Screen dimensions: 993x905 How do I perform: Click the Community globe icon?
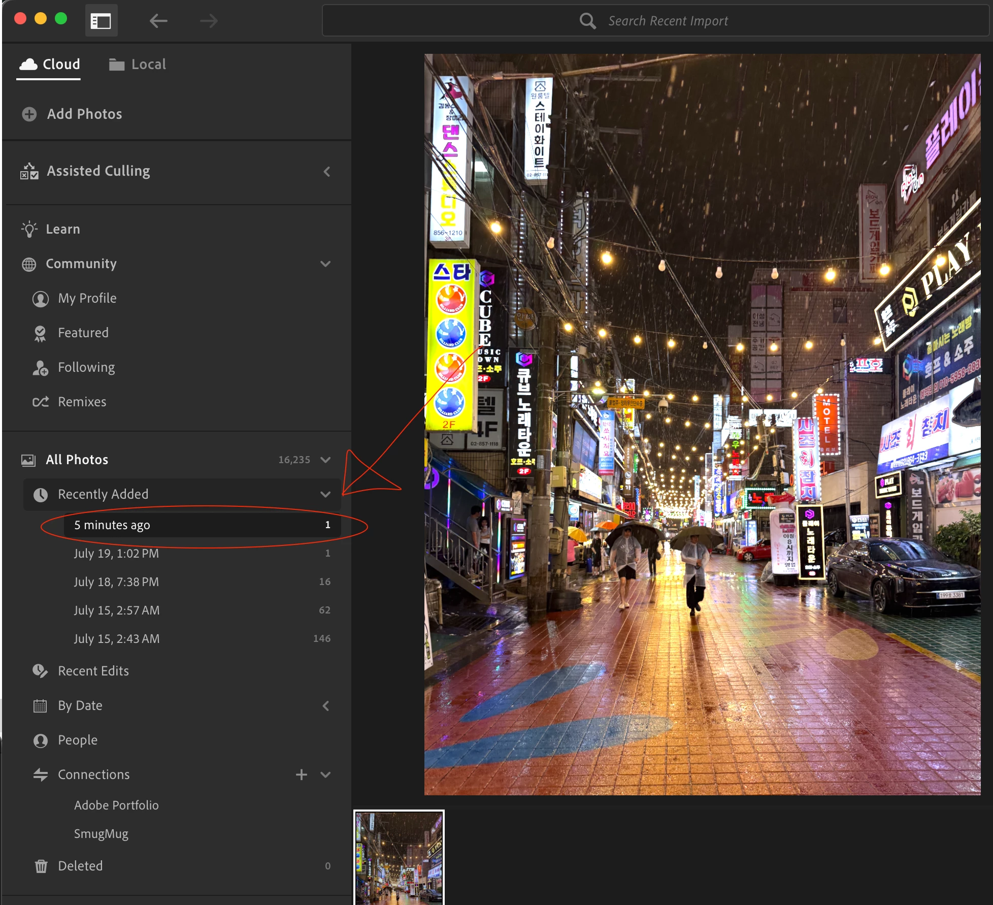tap(29, 264)
